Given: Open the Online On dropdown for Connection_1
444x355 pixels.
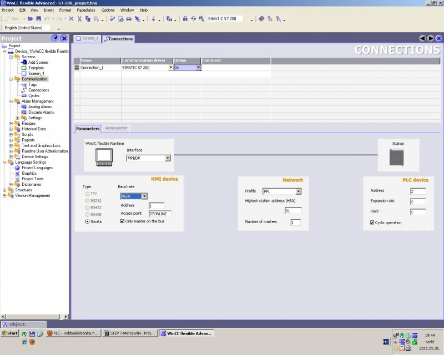Looking at the screenshot, I should tap(199, 68).
